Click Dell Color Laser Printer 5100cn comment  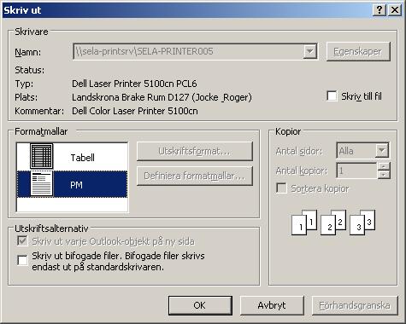click(x=135, y=111)
